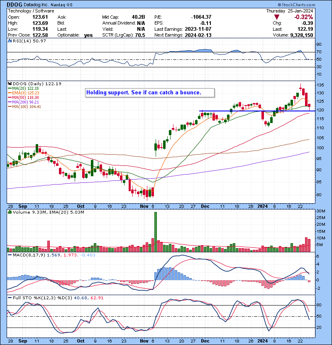Click the Last Earnings date 2023-11-07
This screenshot has height=345, width=332.
click(x=198, y=29)
